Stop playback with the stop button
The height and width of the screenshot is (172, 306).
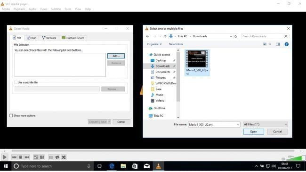pyautogui.click(x=21, y=157)
